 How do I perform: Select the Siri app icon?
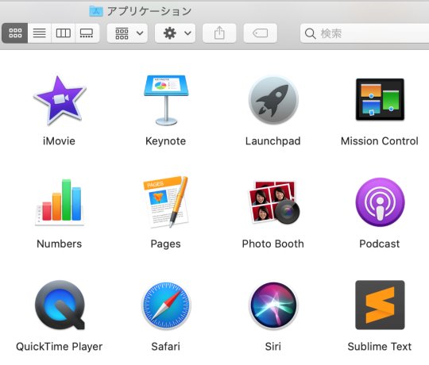pyautogui.click(x=273, y=305)
